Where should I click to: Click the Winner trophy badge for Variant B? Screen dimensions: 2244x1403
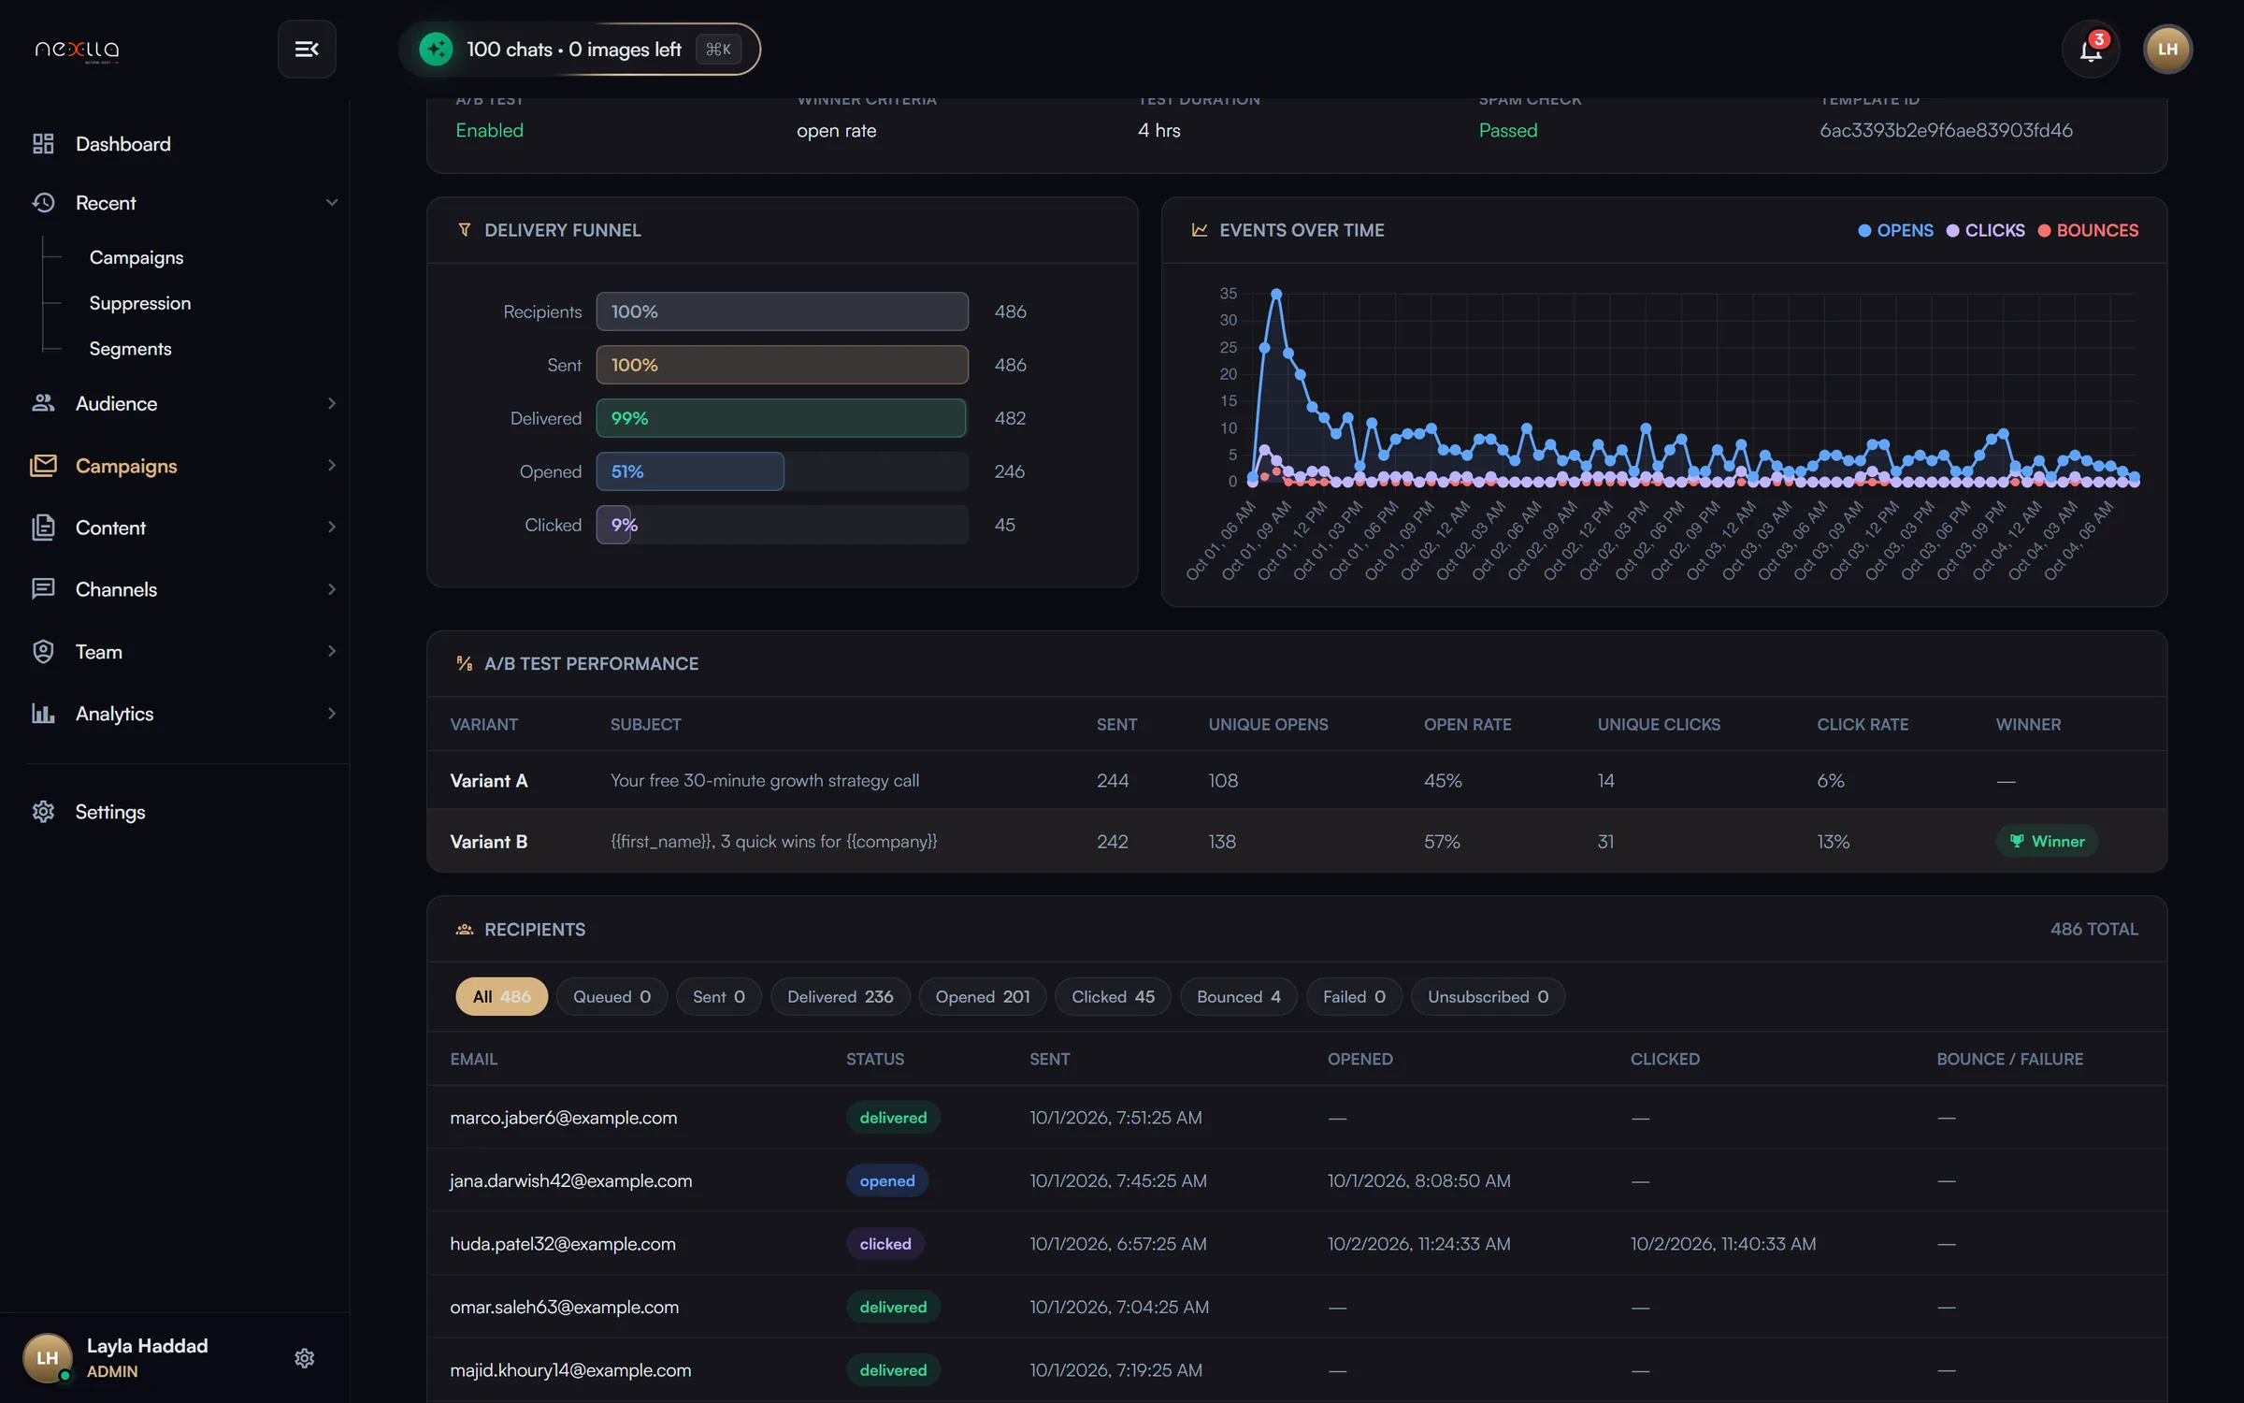pos(2047,841)
